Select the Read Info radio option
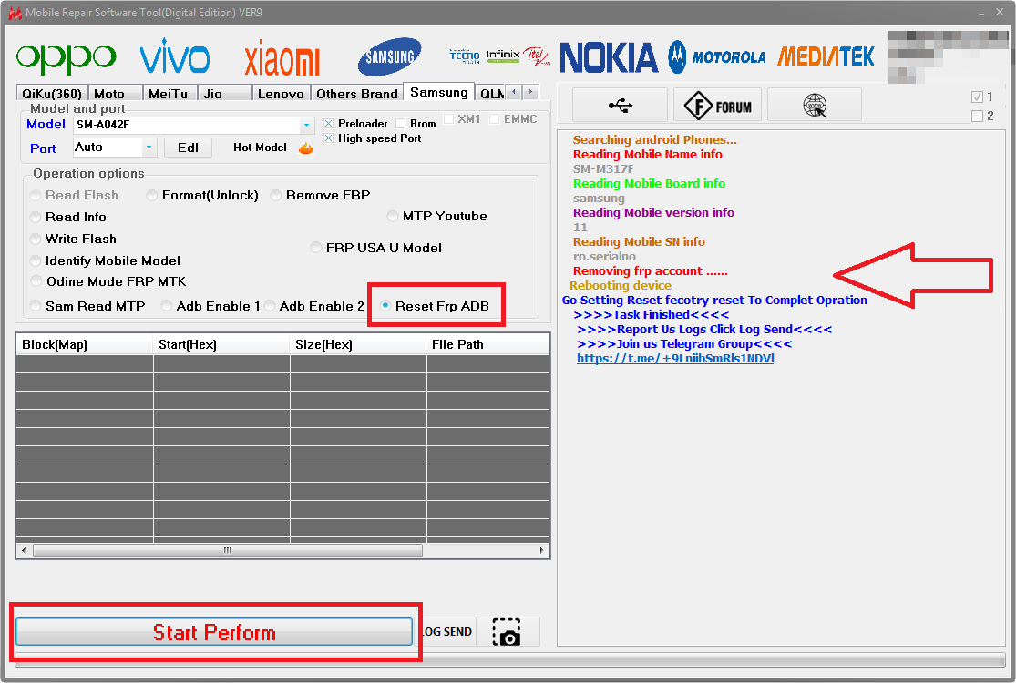 pyautogui.click(x=36, y=217)
